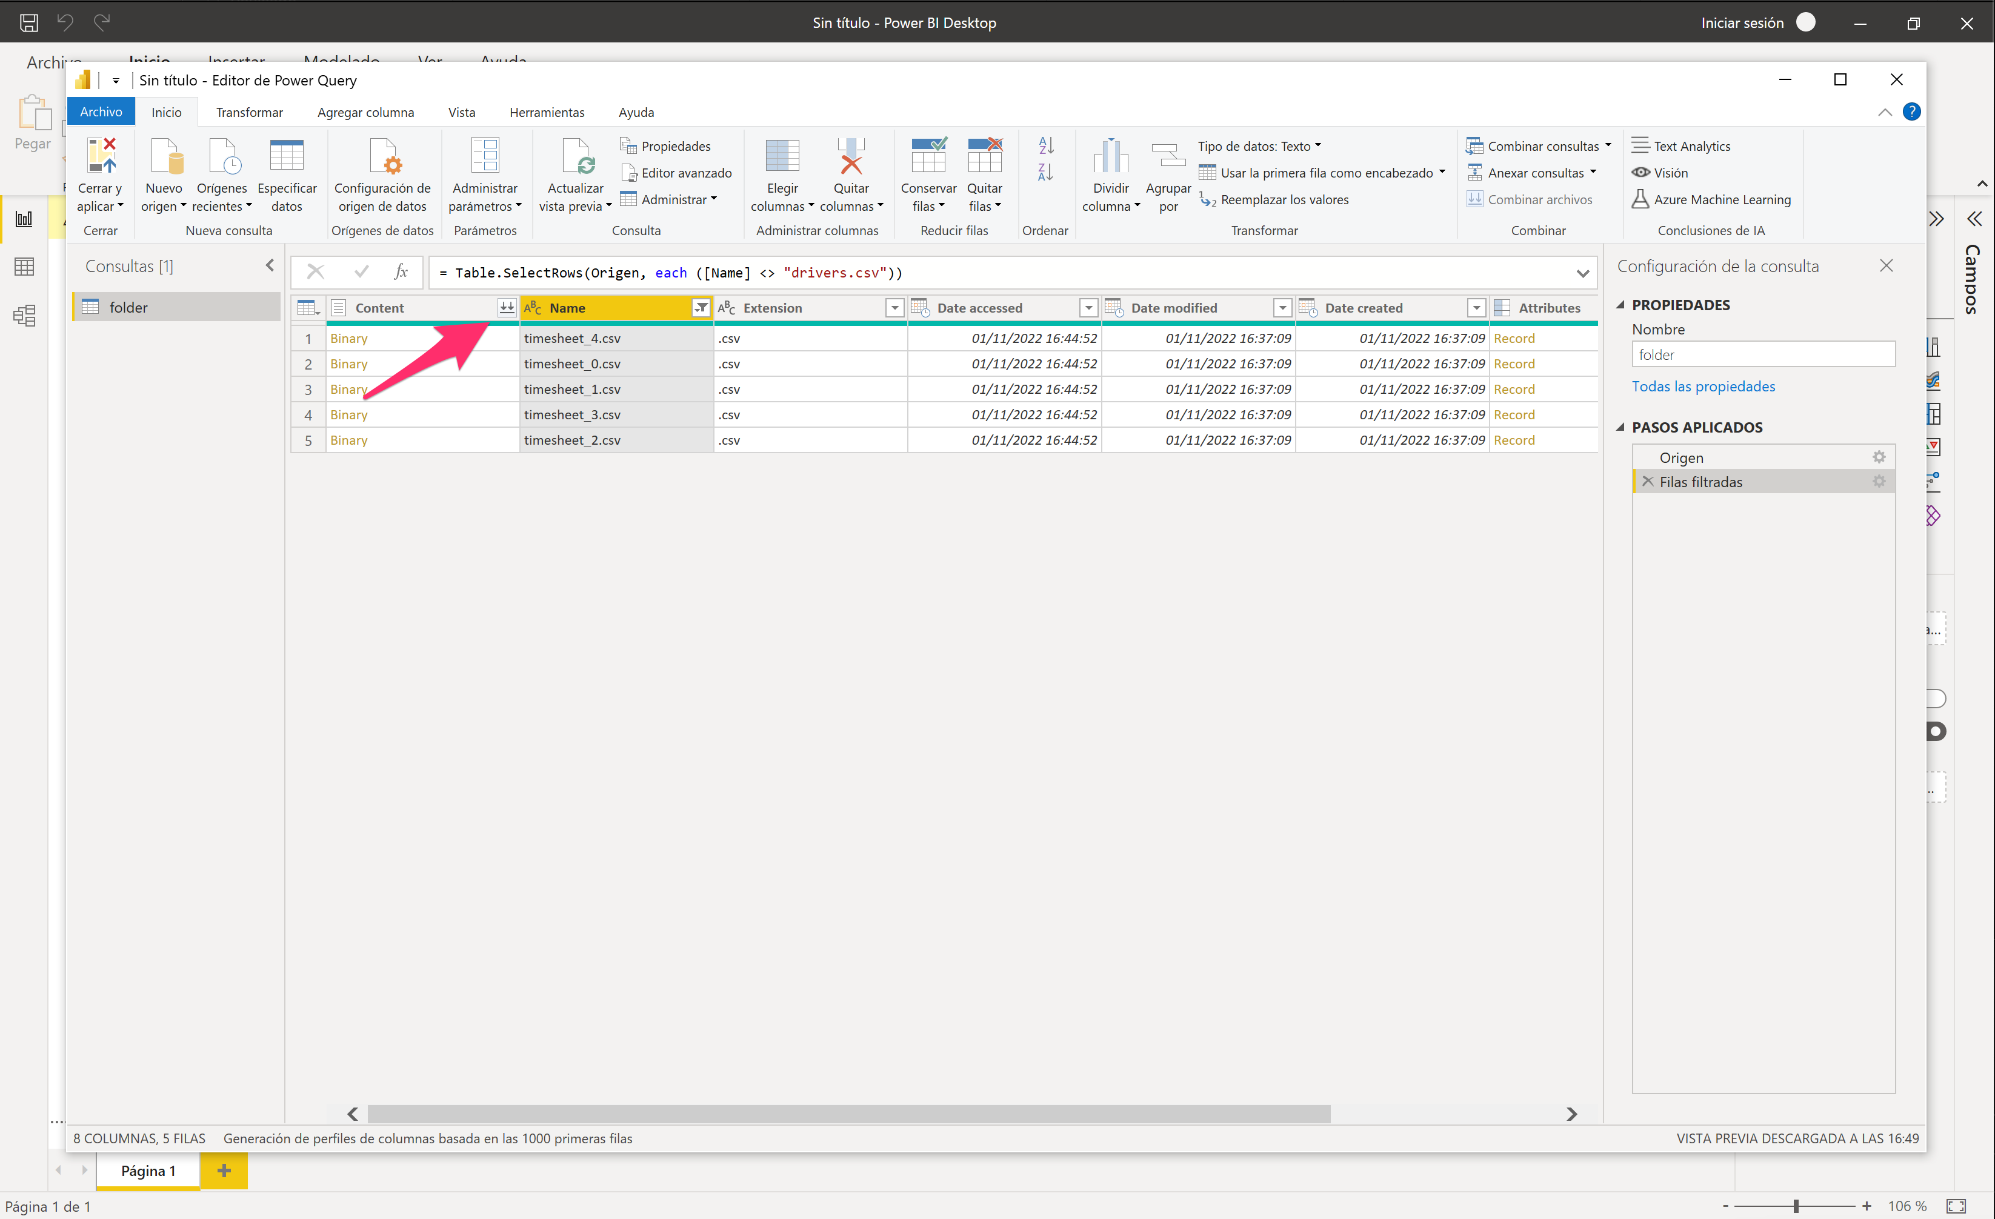This screenshot has height=1219, width=1995.
Task: Open Tipo de datos: Texto dropdown
Action: click(x=1260, y=145)
